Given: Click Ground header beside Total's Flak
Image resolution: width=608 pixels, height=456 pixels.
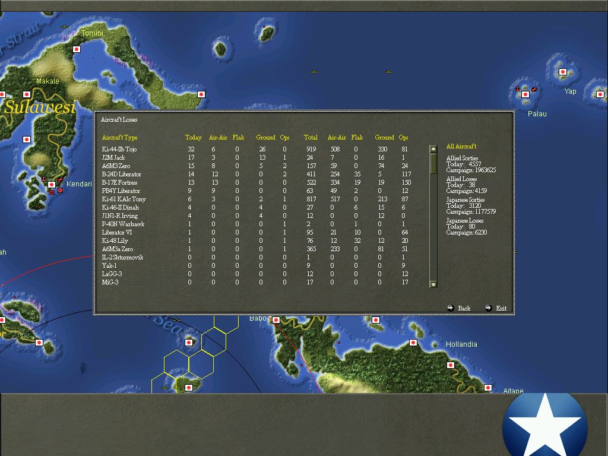Looking at the screenshot, I should [x=384, y=137].
